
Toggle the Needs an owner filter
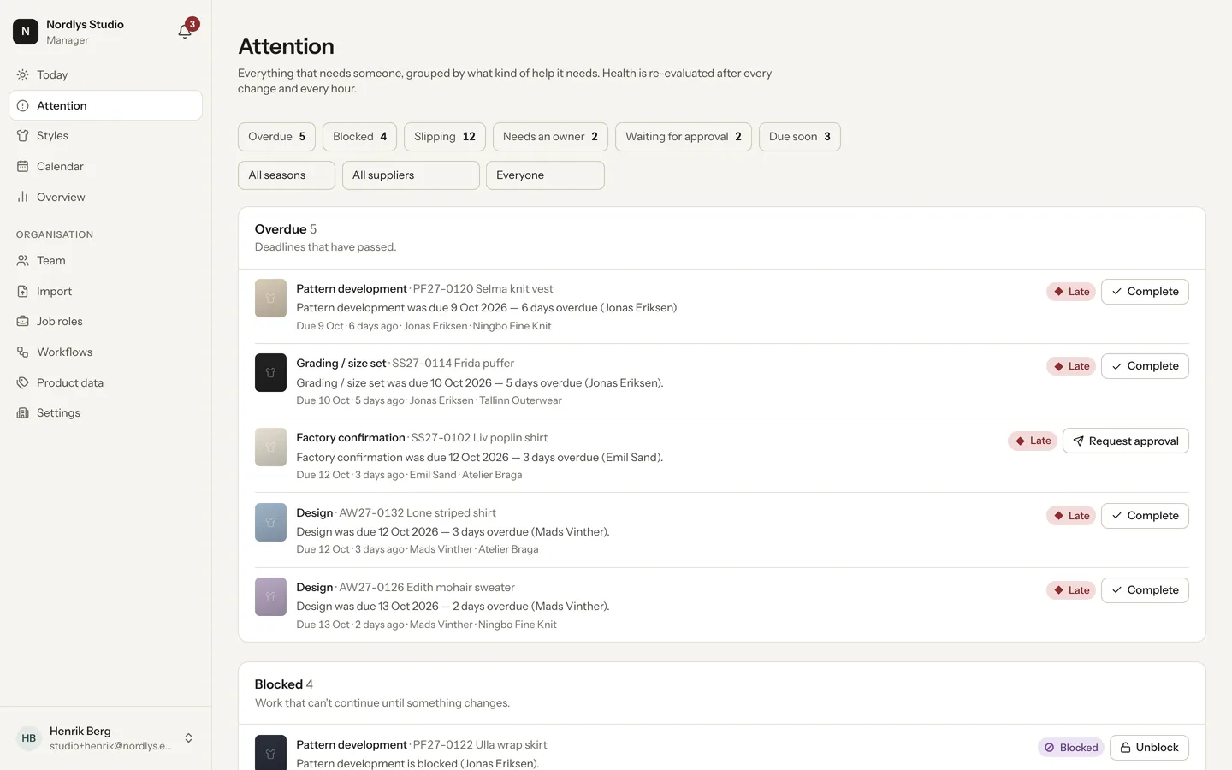(x=550, y=137)
